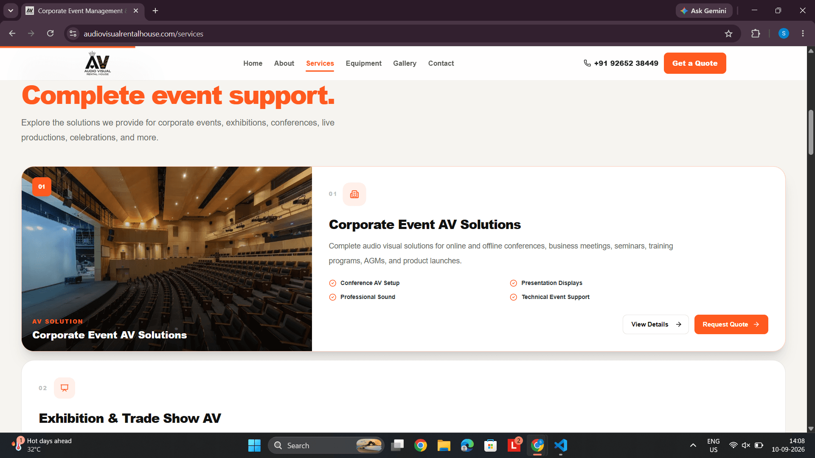Click the Request Quote button
This screenshot has width=815, height=458.
[731, 324]
